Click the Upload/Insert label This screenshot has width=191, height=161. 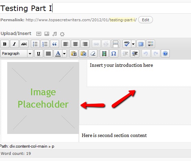(16, 34)
